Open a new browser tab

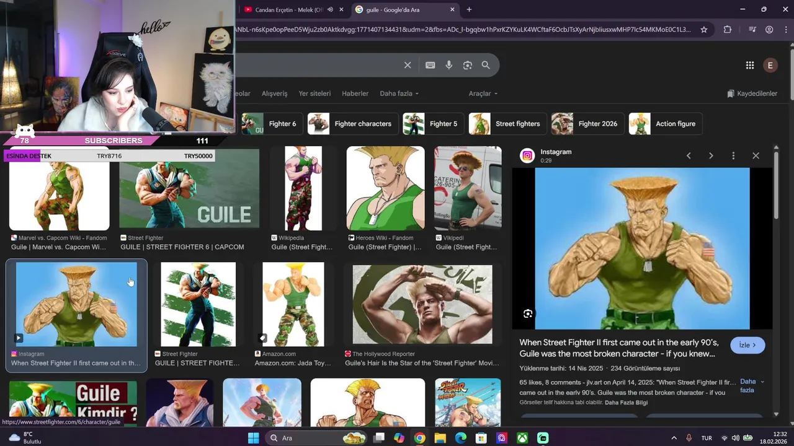[x=469, y=9]
